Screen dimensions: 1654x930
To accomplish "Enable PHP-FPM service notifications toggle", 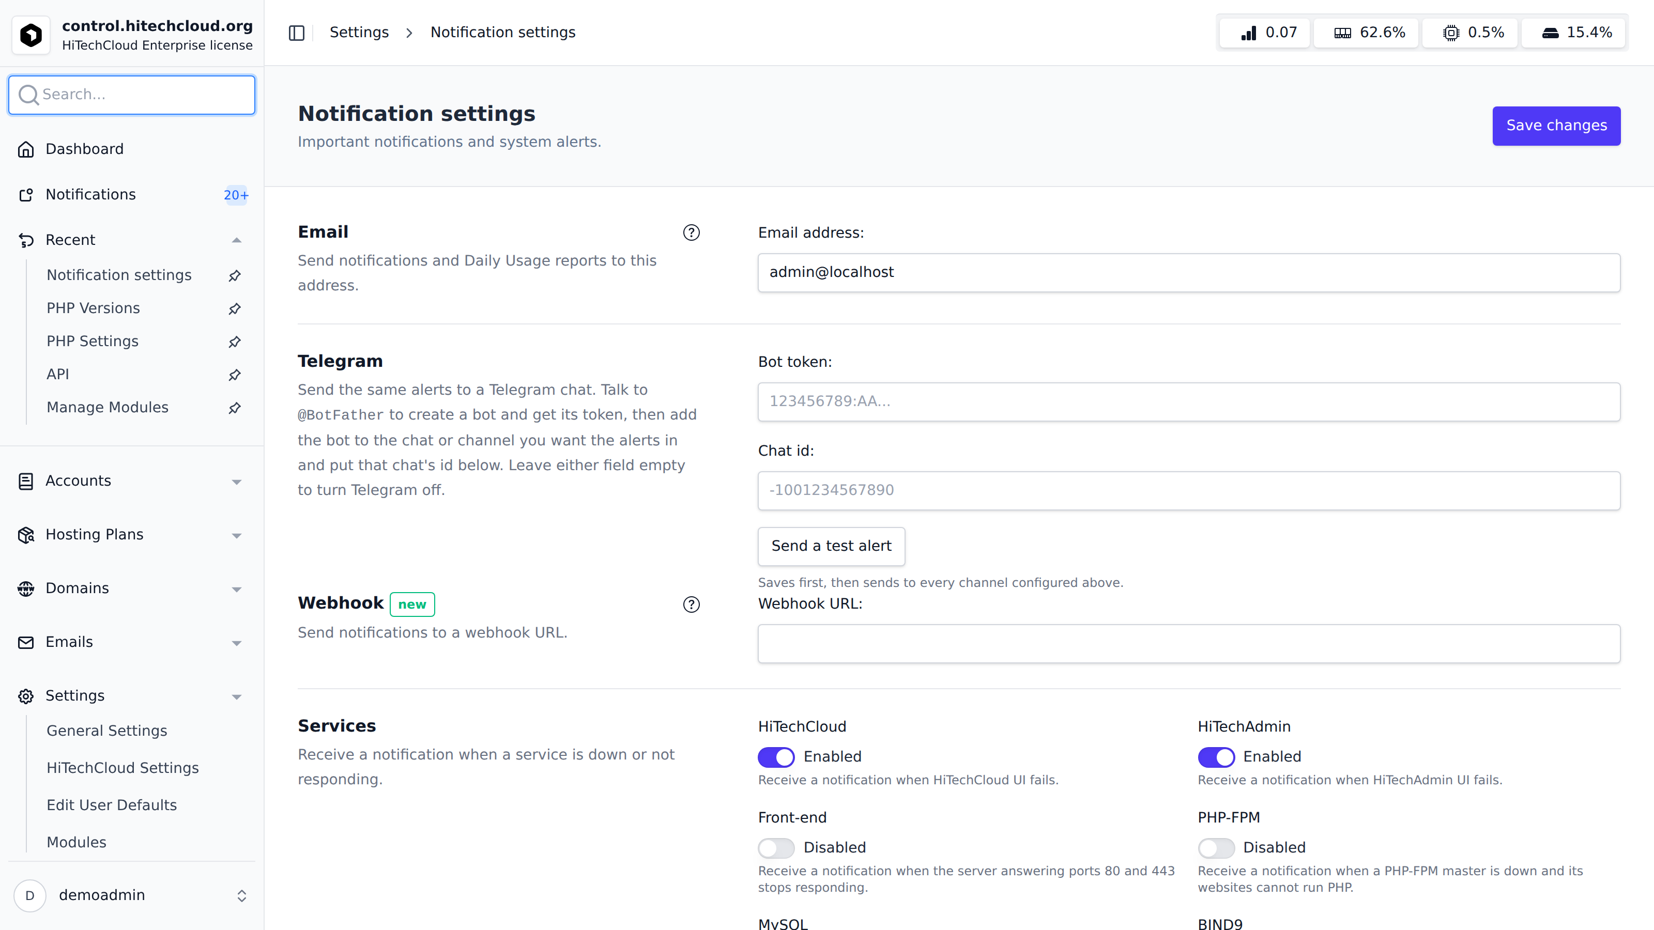I will coord(1216,848).
